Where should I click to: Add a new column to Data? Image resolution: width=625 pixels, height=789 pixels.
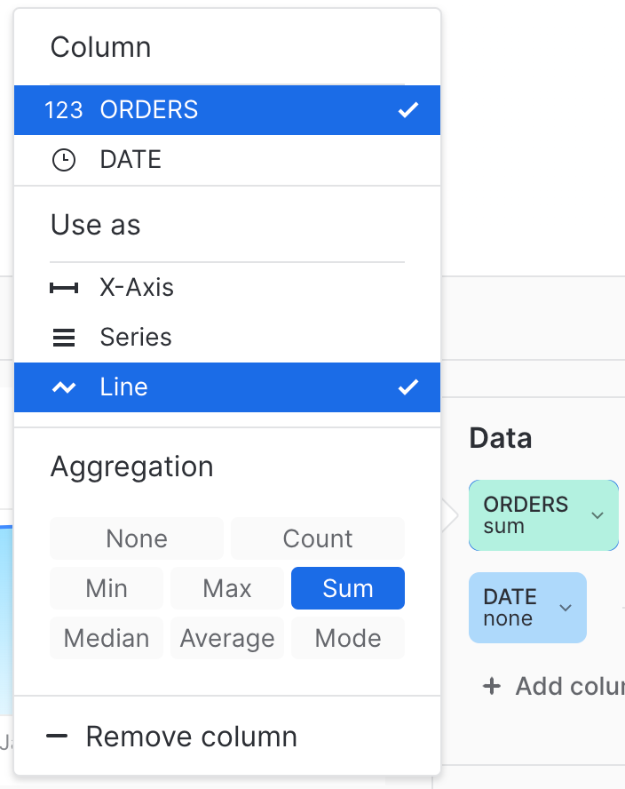554,686
